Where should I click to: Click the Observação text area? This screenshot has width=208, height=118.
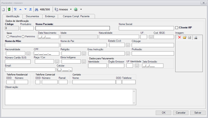tap(70, 97)
